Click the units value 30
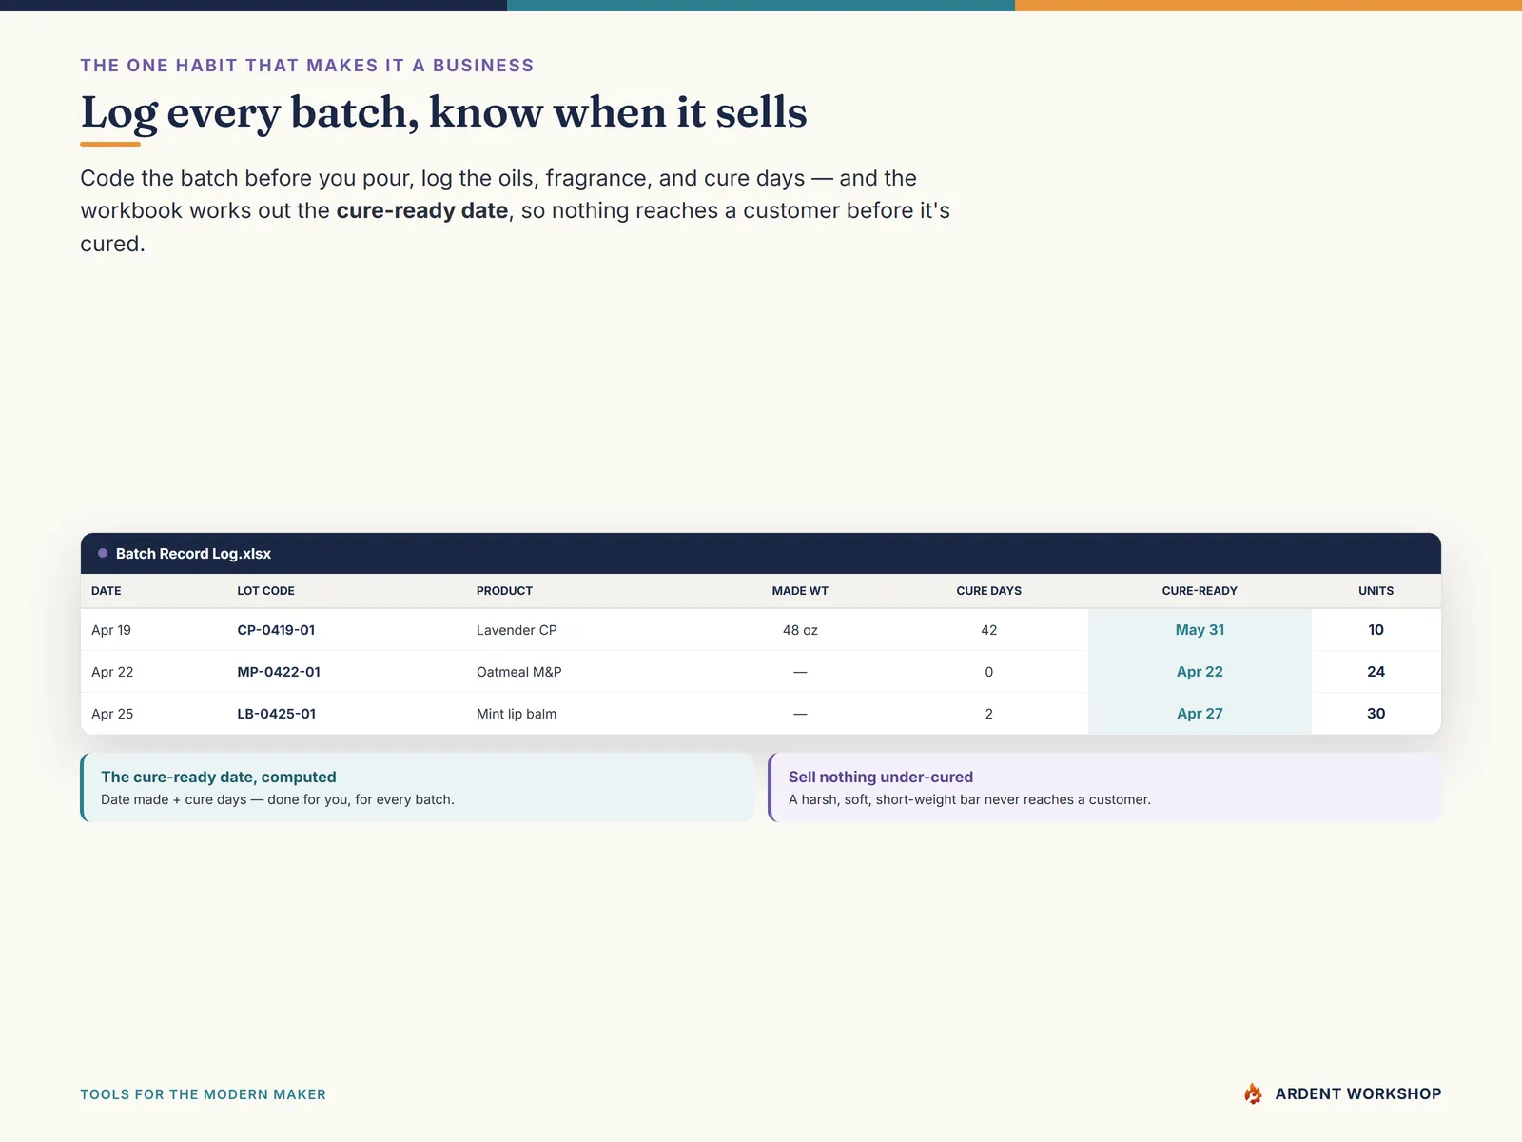The height and width of the screenshot is (1142, 1522). (1376, 714)
